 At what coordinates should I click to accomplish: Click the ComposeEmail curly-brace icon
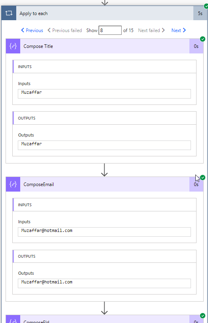13,184
